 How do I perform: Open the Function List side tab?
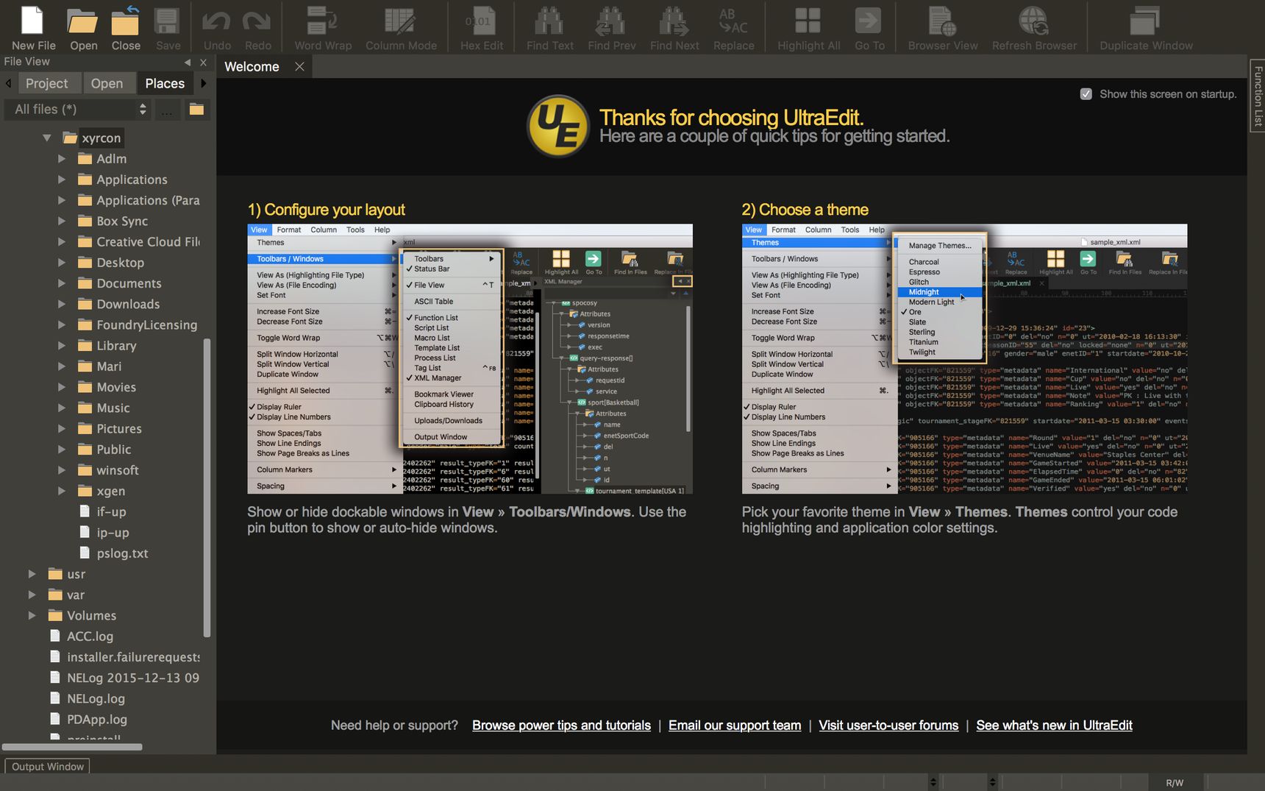click(1258, 96)
